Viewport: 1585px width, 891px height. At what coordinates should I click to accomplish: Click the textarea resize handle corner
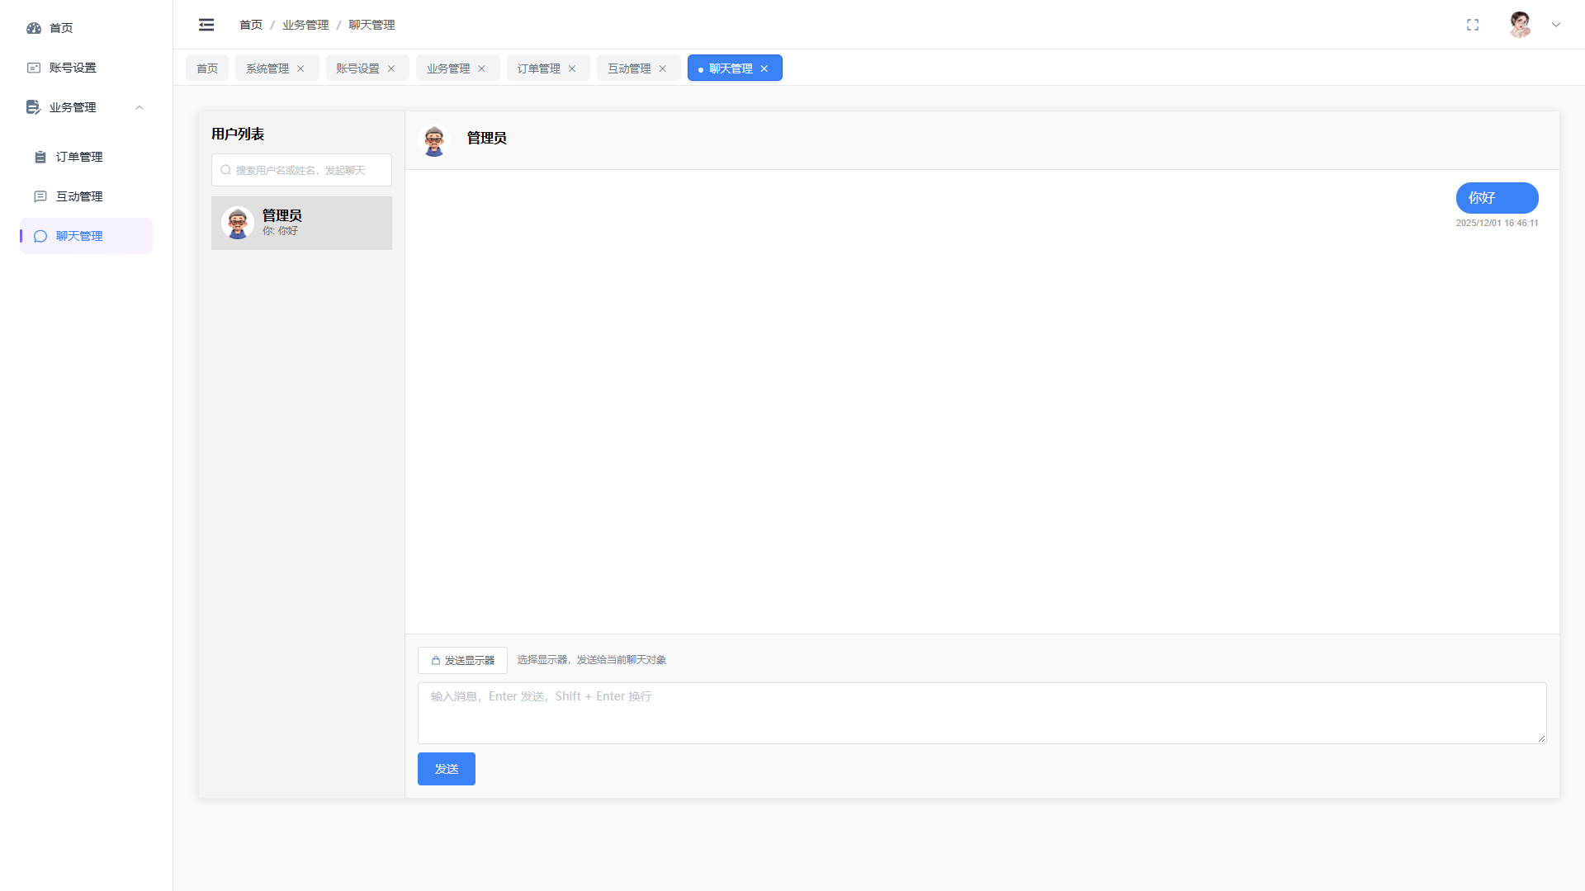(1541, 738)
